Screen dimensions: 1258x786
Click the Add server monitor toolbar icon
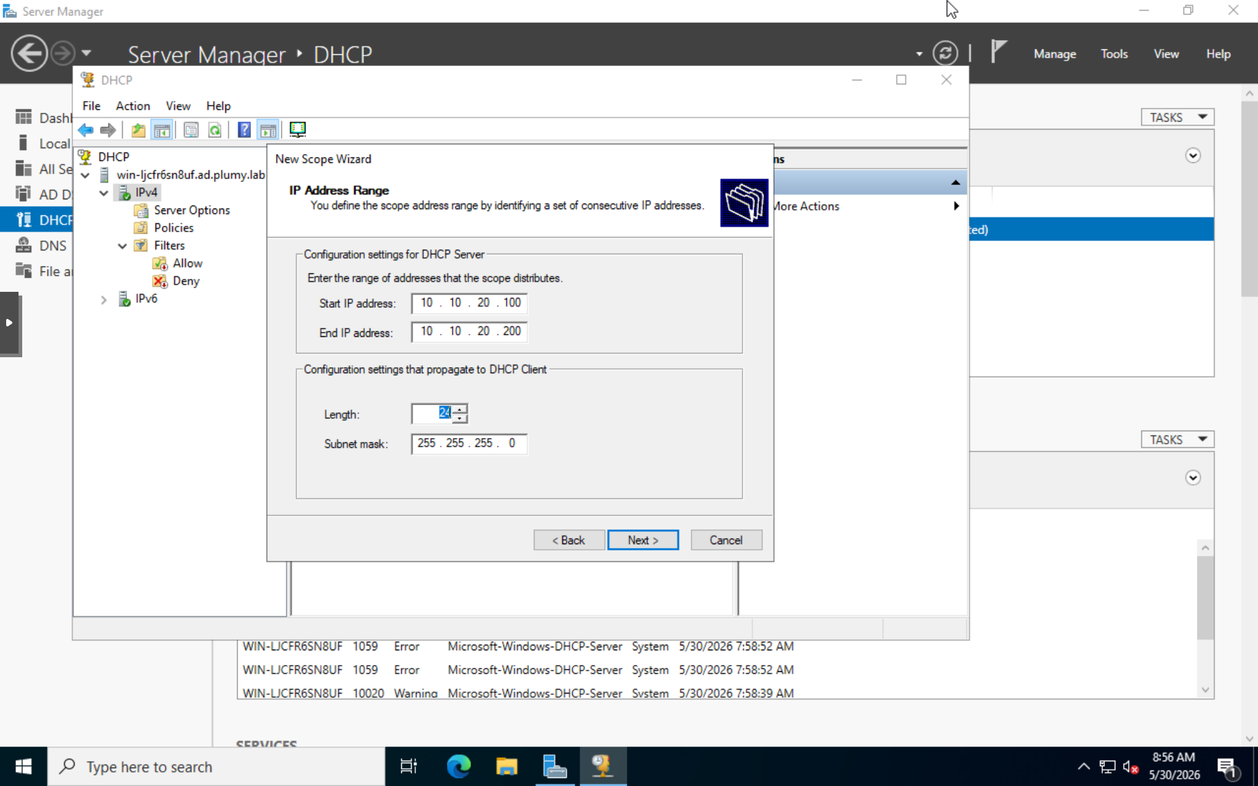pyautogui.click(x=298, y=130)
